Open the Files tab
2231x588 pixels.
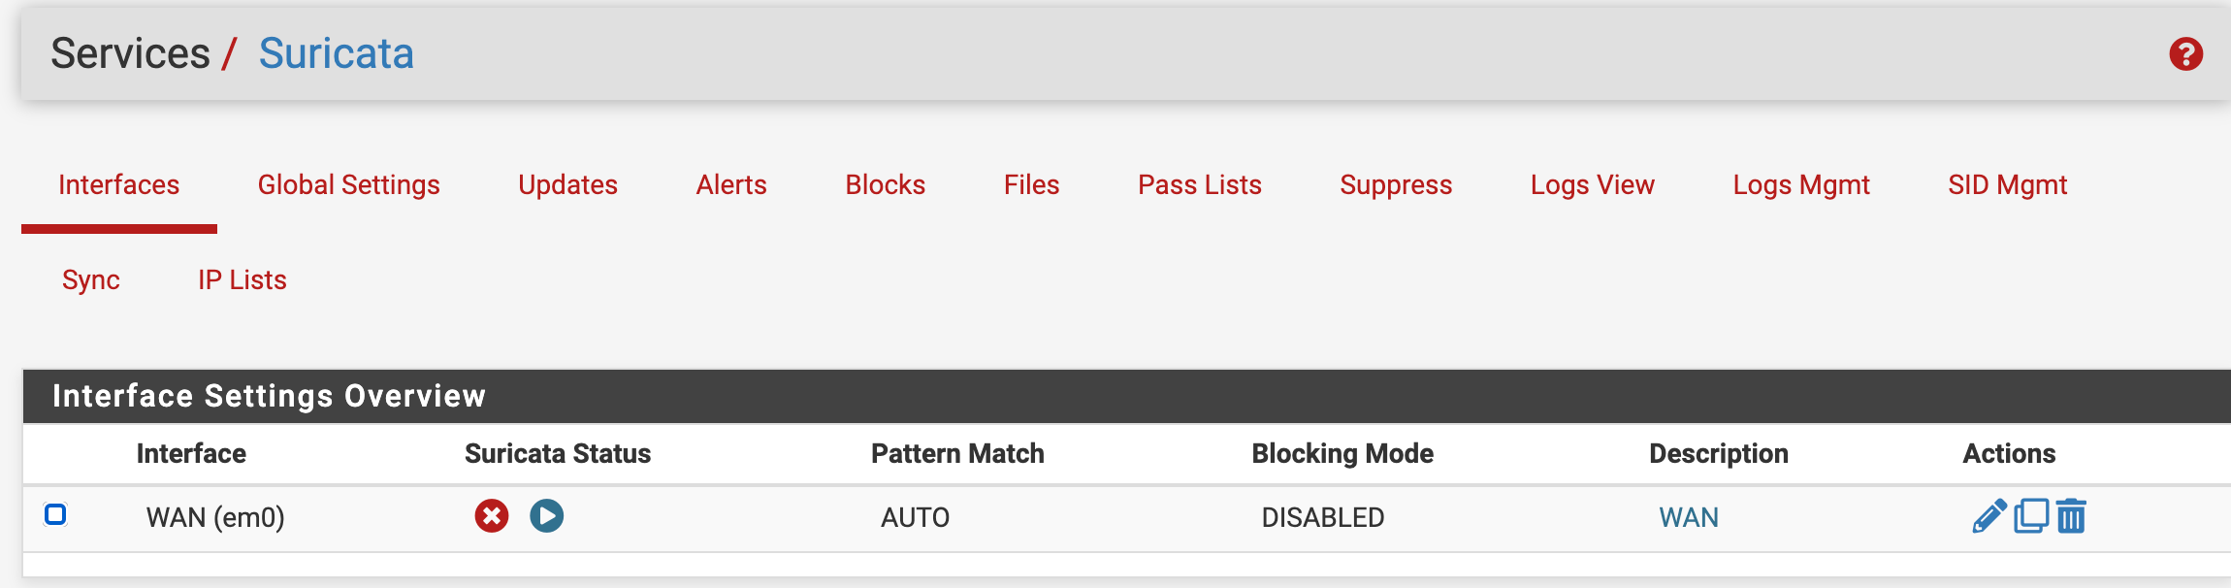[1031, 184]
